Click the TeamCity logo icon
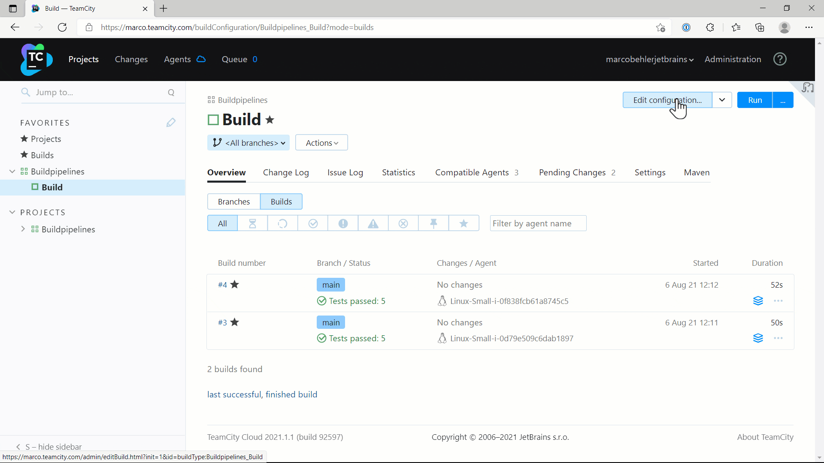The image size is (824, 463). [36, 59]
